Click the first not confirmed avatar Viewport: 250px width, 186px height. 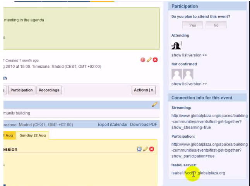(x=176, y=74)
